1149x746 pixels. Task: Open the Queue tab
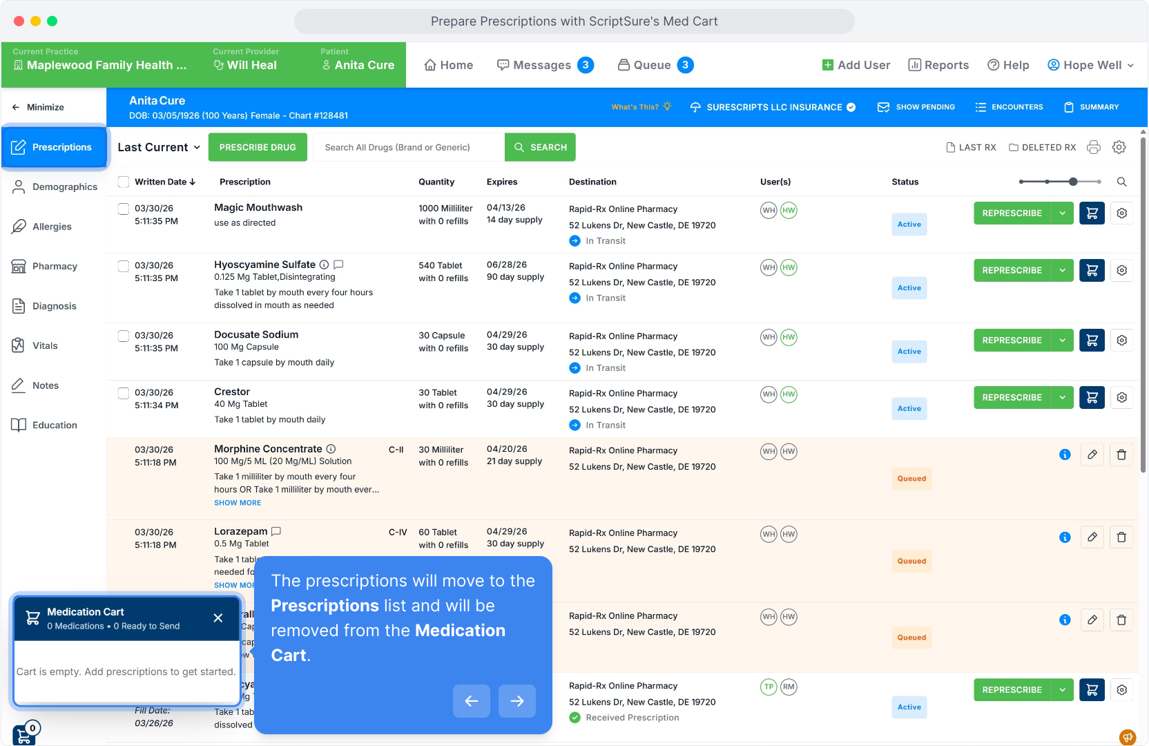(x=655, y=65)
